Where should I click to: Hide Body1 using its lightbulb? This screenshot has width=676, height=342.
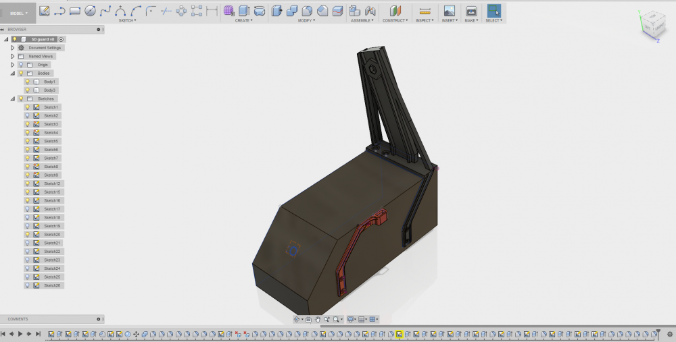(28, 82)
